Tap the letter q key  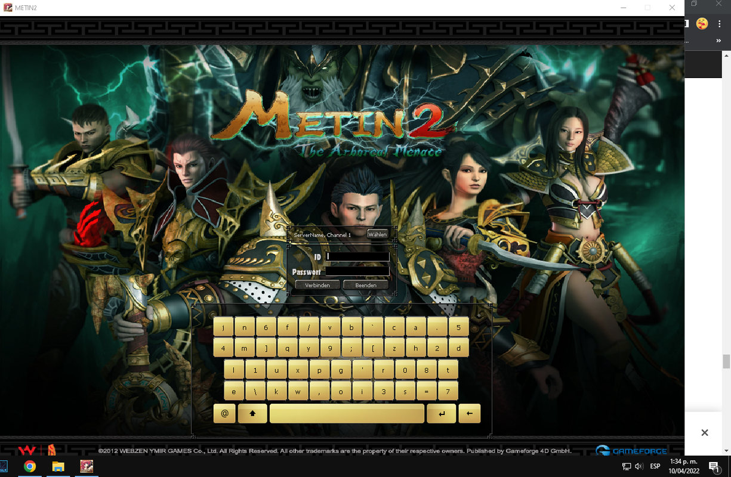click(x=287, y=348)
